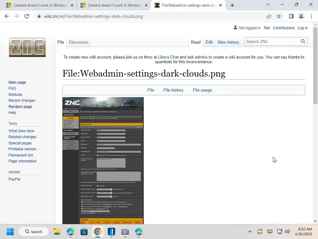Show hidden system tray icons
The width and height of the screenshot is (318, 239).
point(250,232)
